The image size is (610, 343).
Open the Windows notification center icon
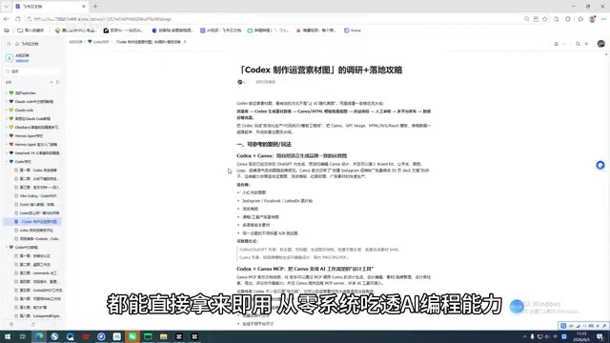(x=600, y=336)
